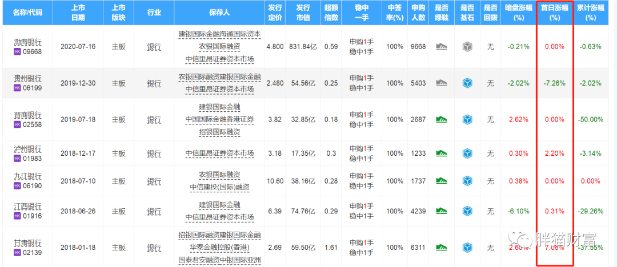The height and width of the screenshot is (267, 617).
Task: Open the 甘肃银行 stock name link
Action: click(x=27, y=244)
